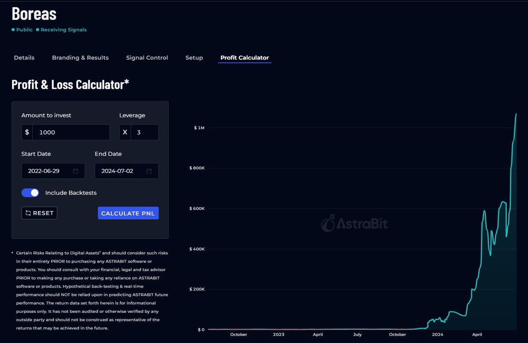
Task: Click the 2023 x-axis label
Action: 279,335
